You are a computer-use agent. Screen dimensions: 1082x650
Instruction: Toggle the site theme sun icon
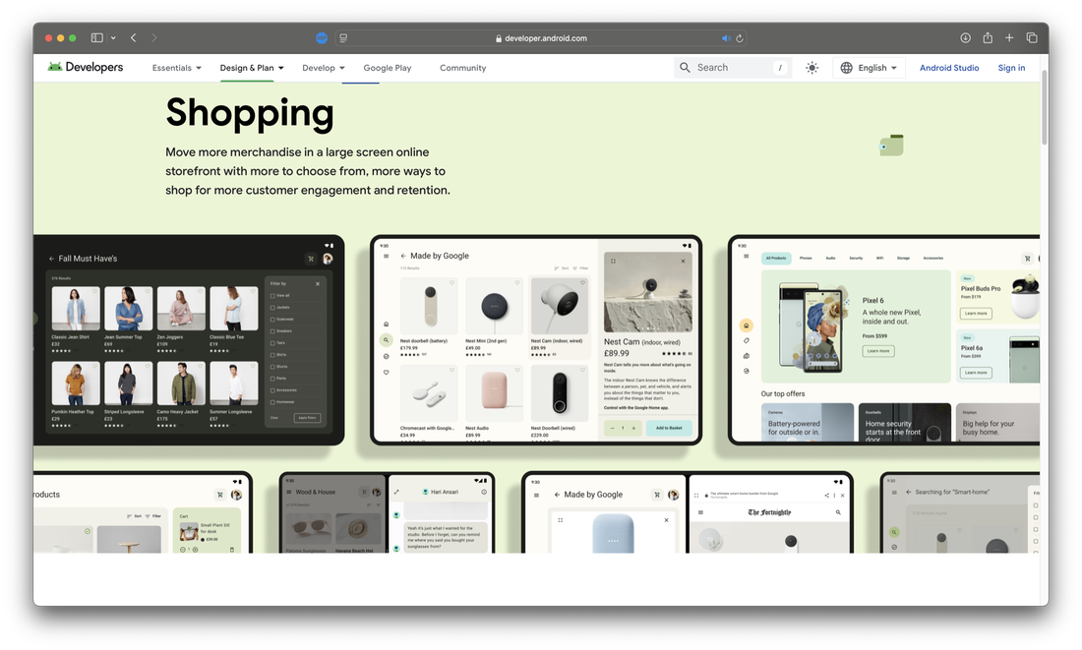coord(812,68)
